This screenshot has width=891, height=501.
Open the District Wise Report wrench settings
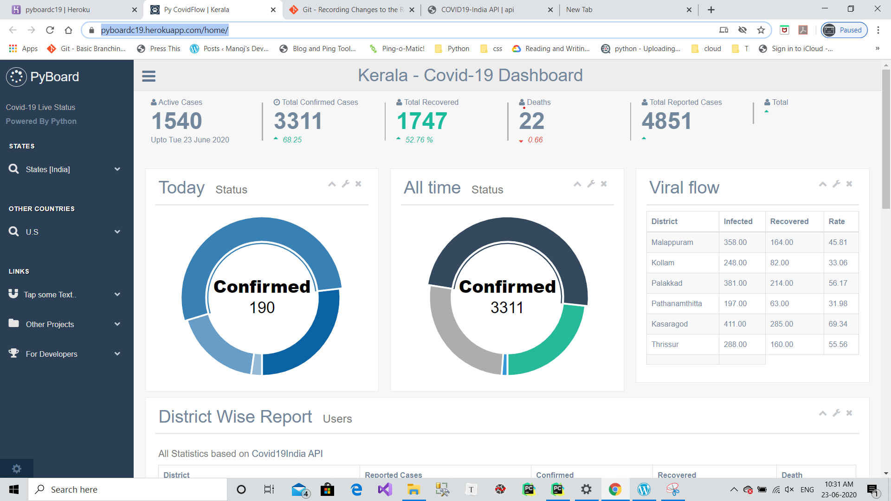pos(836,413)
